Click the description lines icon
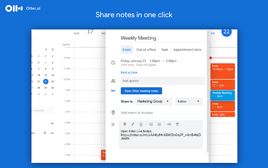This screenshot has width=268, height=168. click(x=113, y=124)
